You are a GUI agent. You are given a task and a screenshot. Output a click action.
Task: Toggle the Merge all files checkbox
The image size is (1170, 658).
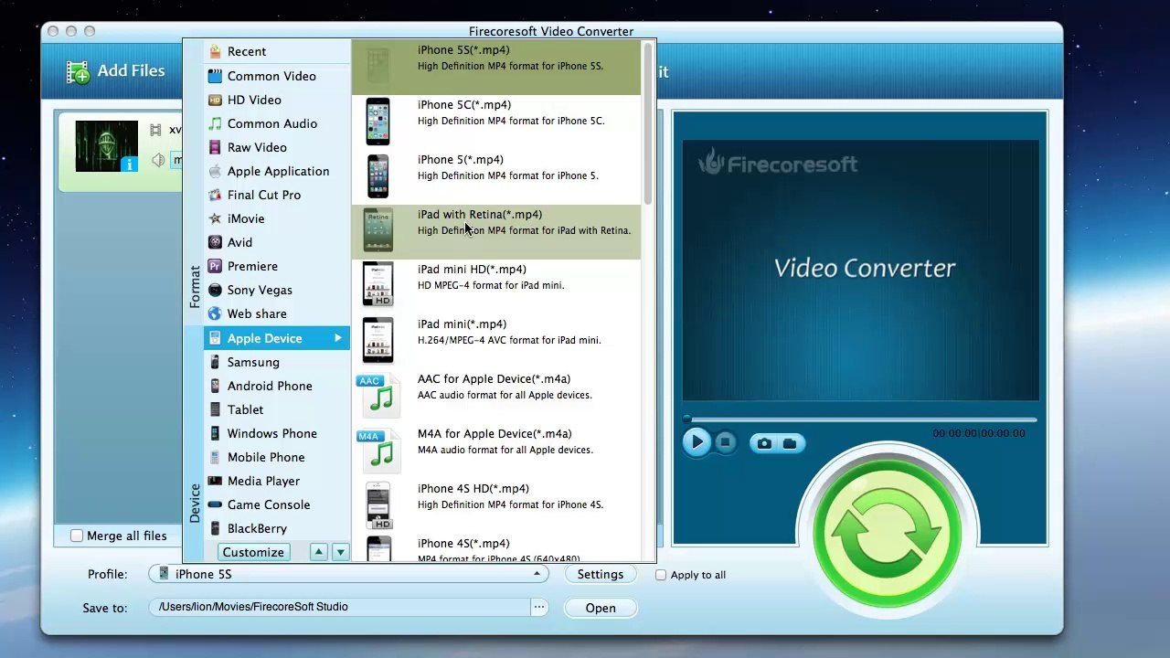[x=77, y=536]
